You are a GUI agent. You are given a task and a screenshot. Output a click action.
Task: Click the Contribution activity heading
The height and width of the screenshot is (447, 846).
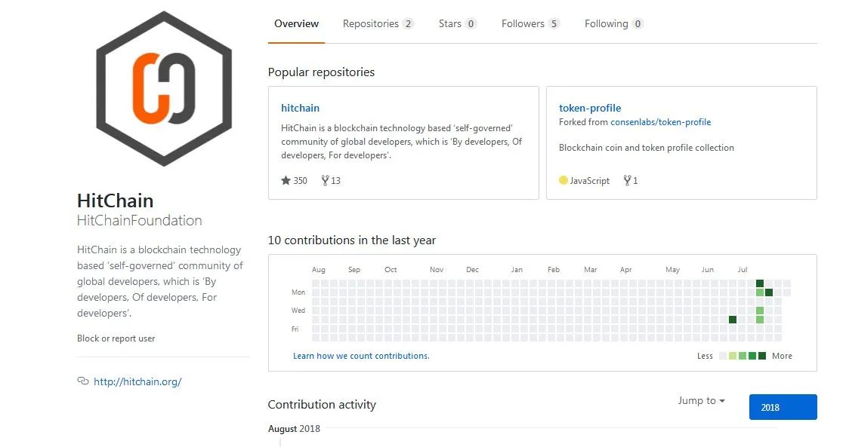click(x=322, y=405)
